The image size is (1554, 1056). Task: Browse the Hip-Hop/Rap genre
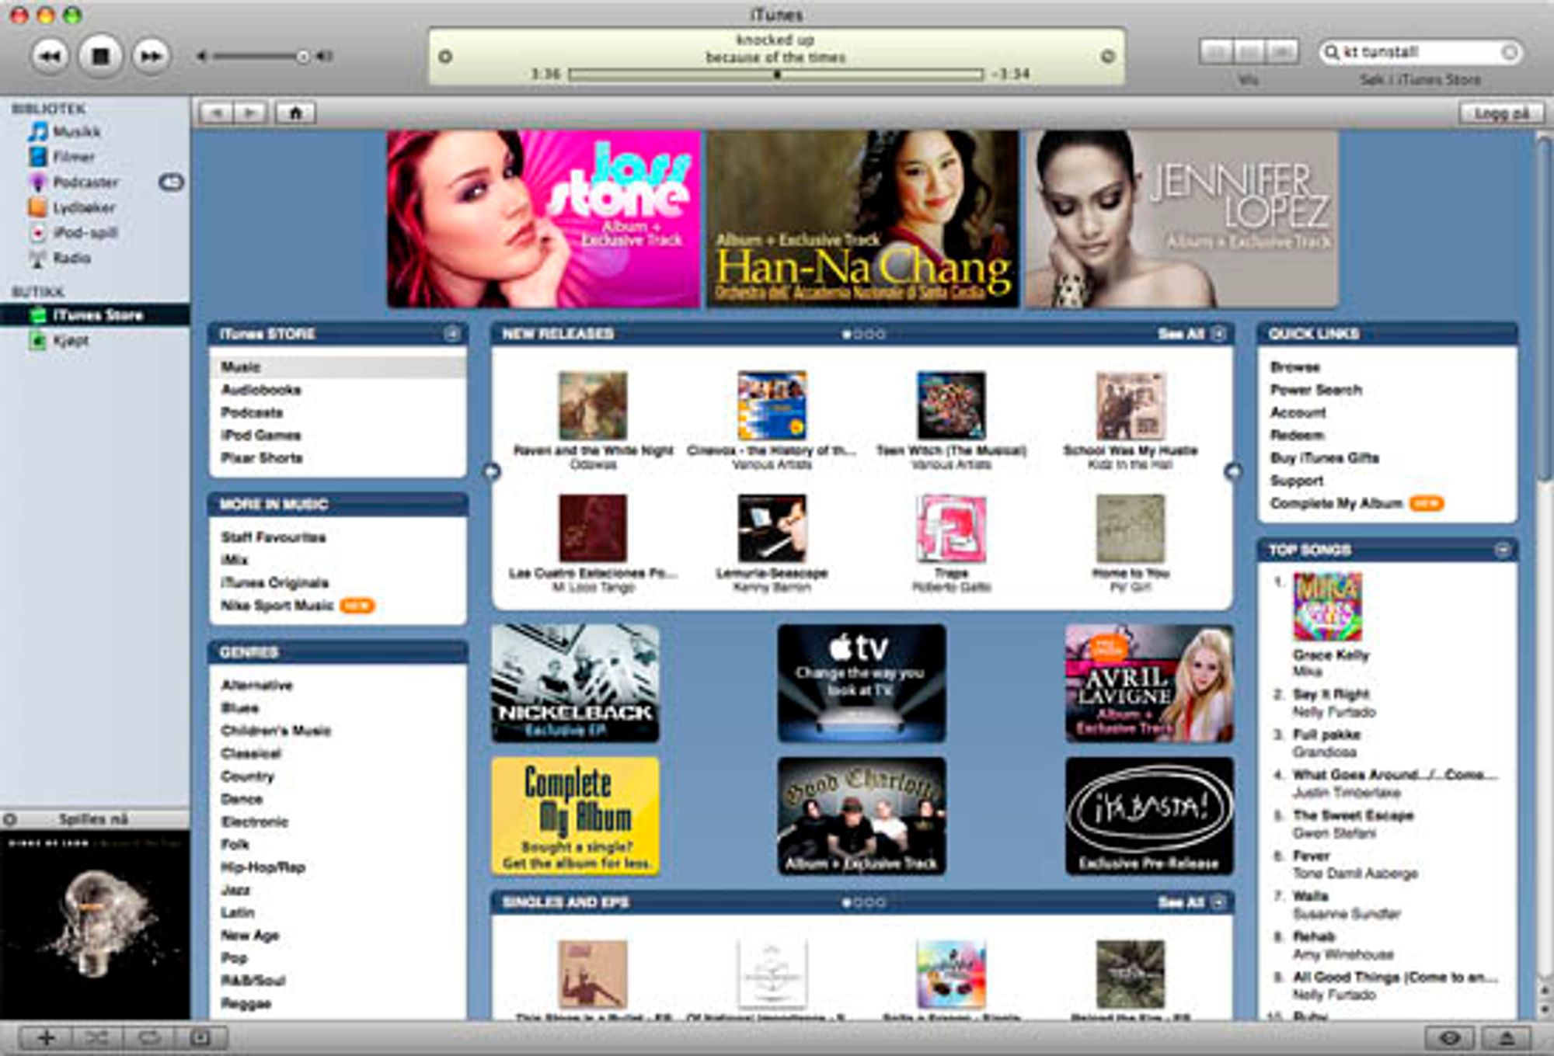263,867
